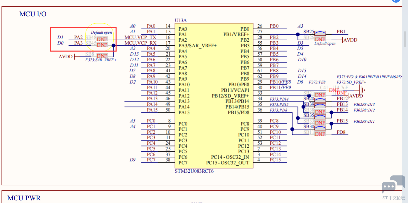This screenshot has height=203, width=408.
Task: Click the SB35 solder bridge symbol
Action: coord(320,116)
